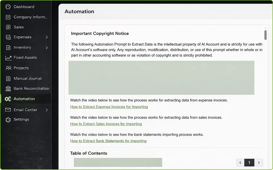Click the Settings gear icon
The width and height of the screenshot is (273, 170).
[x=8, y=120]
